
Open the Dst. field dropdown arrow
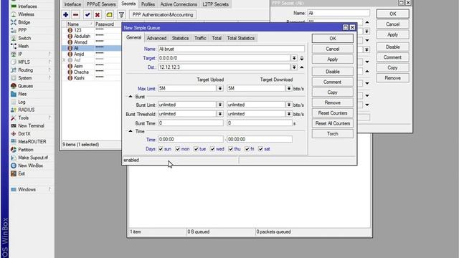pos(294,67)
